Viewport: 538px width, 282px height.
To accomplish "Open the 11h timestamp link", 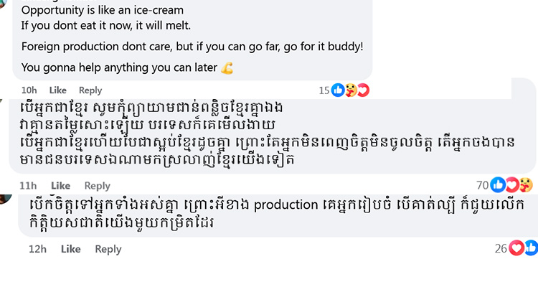I will coord(28,186).
